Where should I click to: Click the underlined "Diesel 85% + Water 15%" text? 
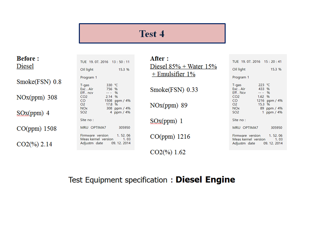(x=183, y=67)
